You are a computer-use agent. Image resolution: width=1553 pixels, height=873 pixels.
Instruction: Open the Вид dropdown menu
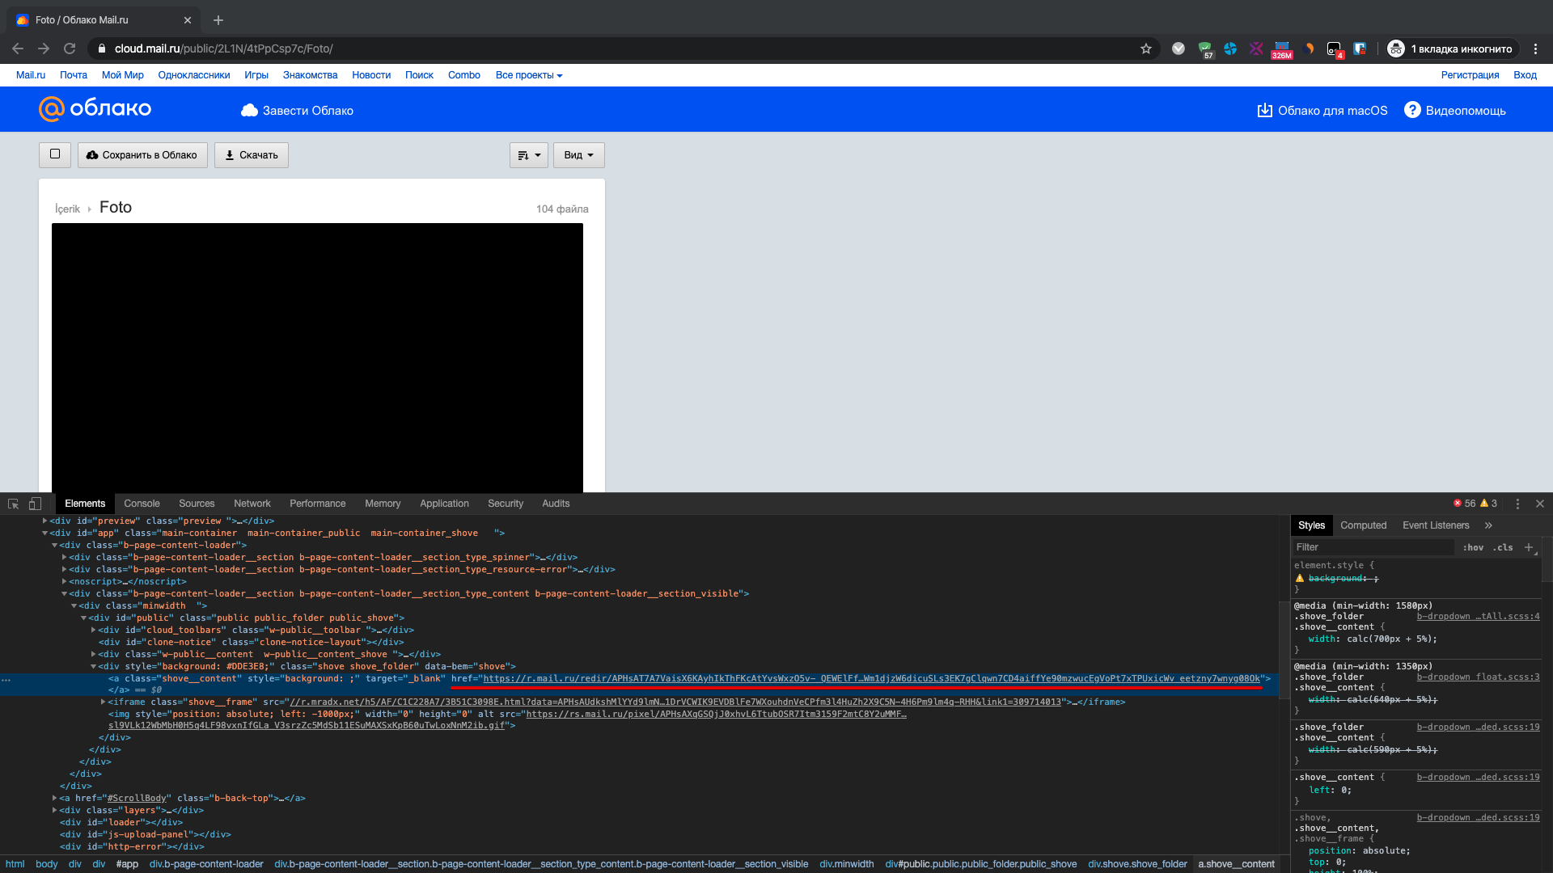578,154
